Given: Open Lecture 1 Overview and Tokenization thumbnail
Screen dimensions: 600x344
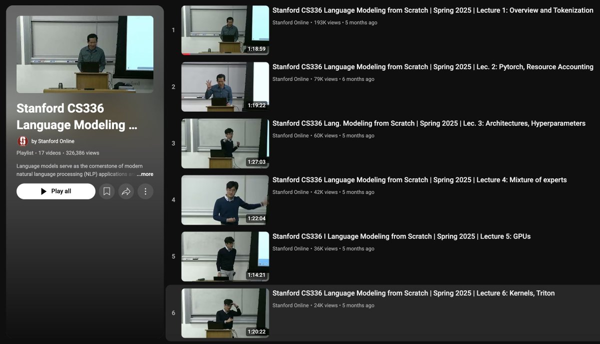Looking at the screenshot, I should tap(225, 30).
